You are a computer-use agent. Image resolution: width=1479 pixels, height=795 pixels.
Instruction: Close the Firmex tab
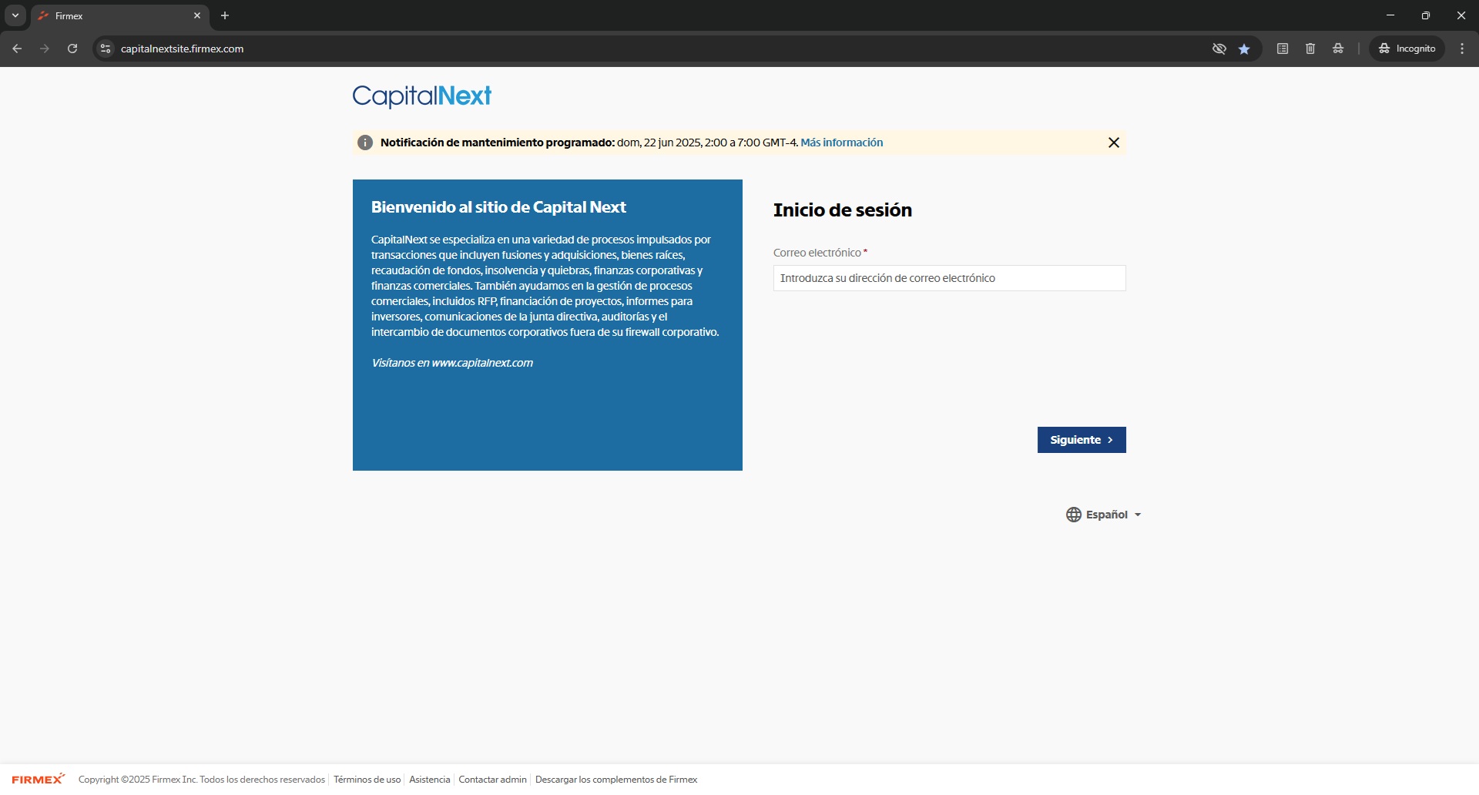197,15
